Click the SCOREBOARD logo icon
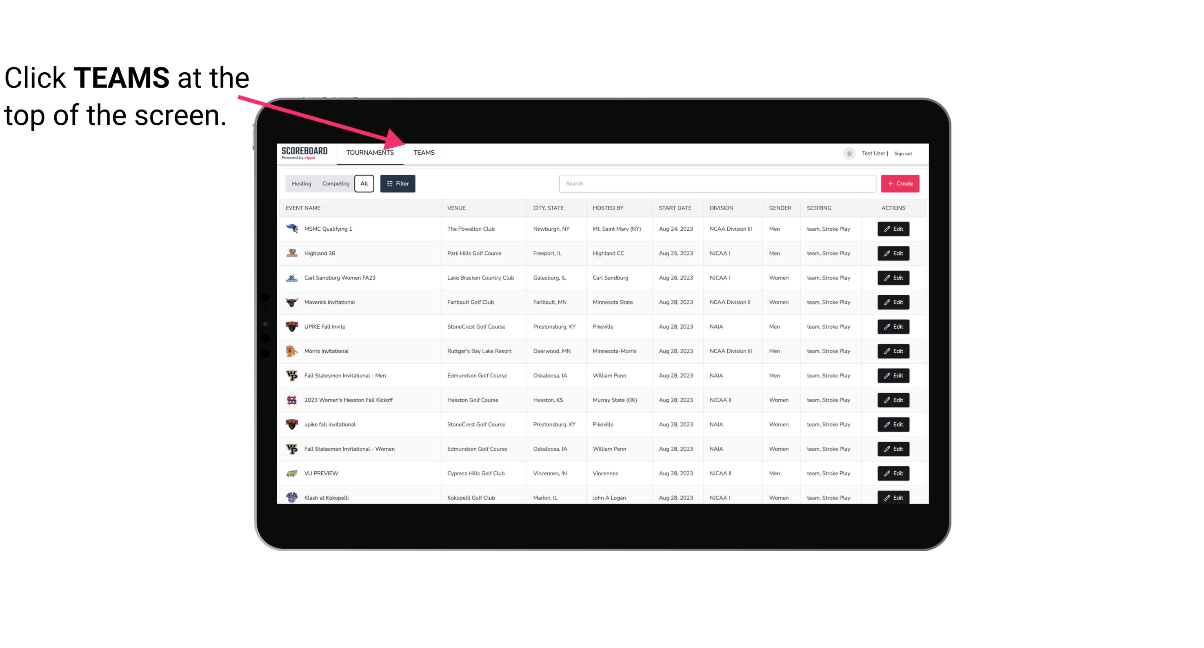This screenshot has width=1204, height=648. 306,151
